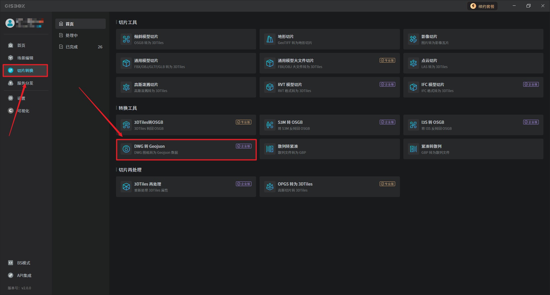Open the 散列转紧凑 conversion tool
The width and height of the screenshot is (550, 295).
[329, 149]
